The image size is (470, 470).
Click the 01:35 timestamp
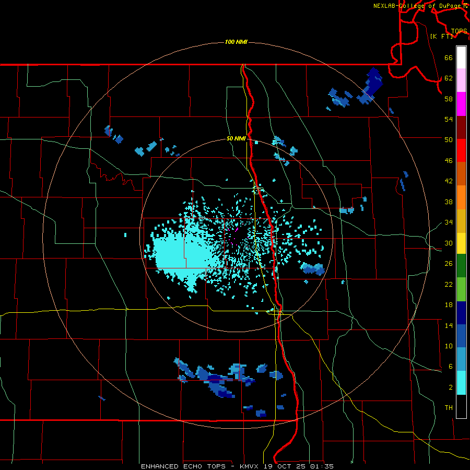tap(322, 466)
